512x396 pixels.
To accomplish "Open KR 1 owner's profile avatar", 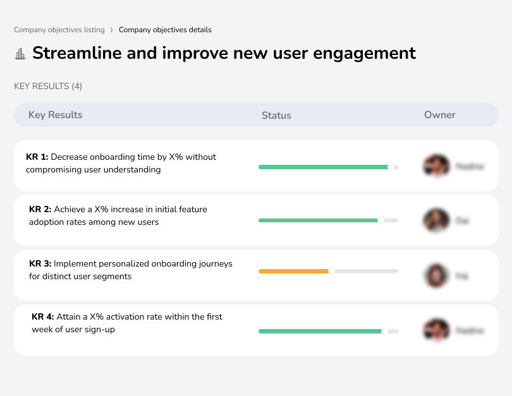I will pos(436,165).
